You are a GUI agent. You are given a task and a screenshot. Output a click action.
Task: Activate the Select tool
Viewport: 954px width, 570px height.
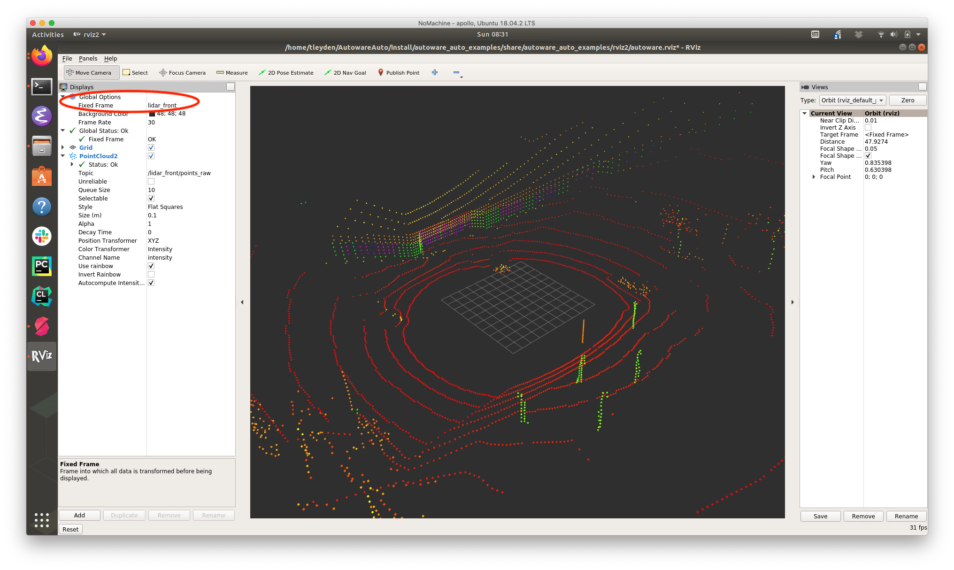135,73
